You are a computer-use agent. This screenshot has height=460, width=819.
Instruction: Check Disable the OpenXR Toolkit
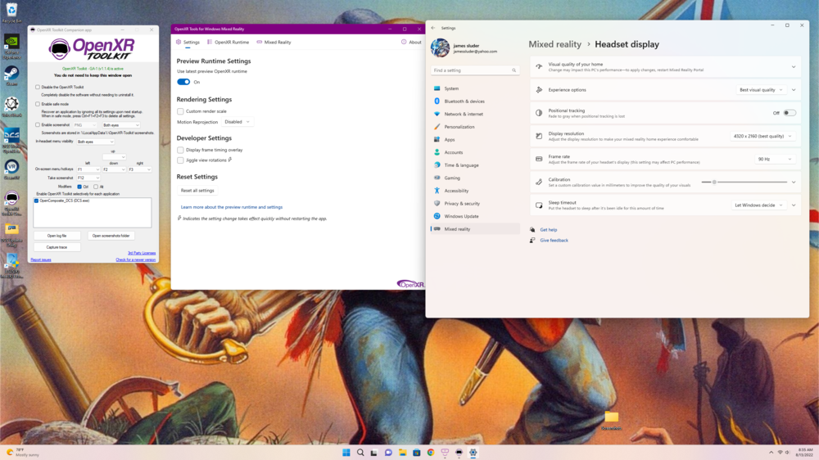(x=38, y=88)
